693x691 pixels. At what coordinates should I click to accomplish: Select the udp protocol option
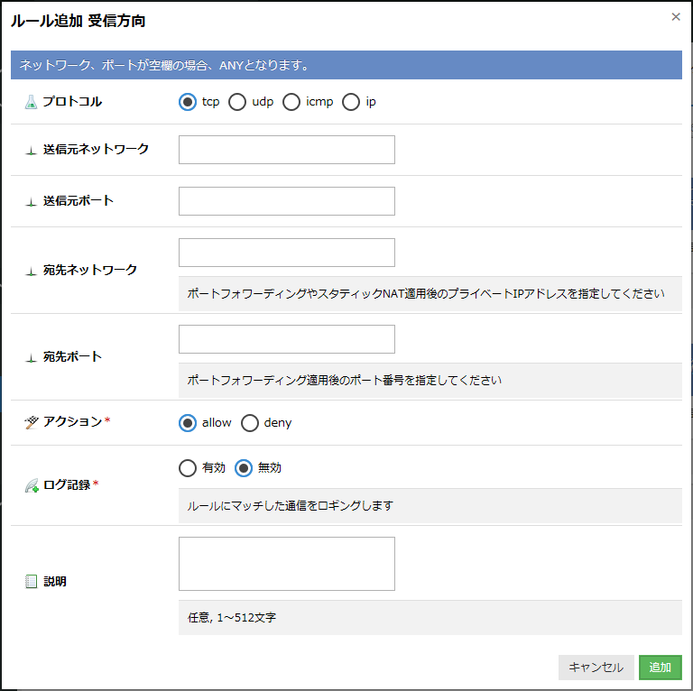pos(237,102)
